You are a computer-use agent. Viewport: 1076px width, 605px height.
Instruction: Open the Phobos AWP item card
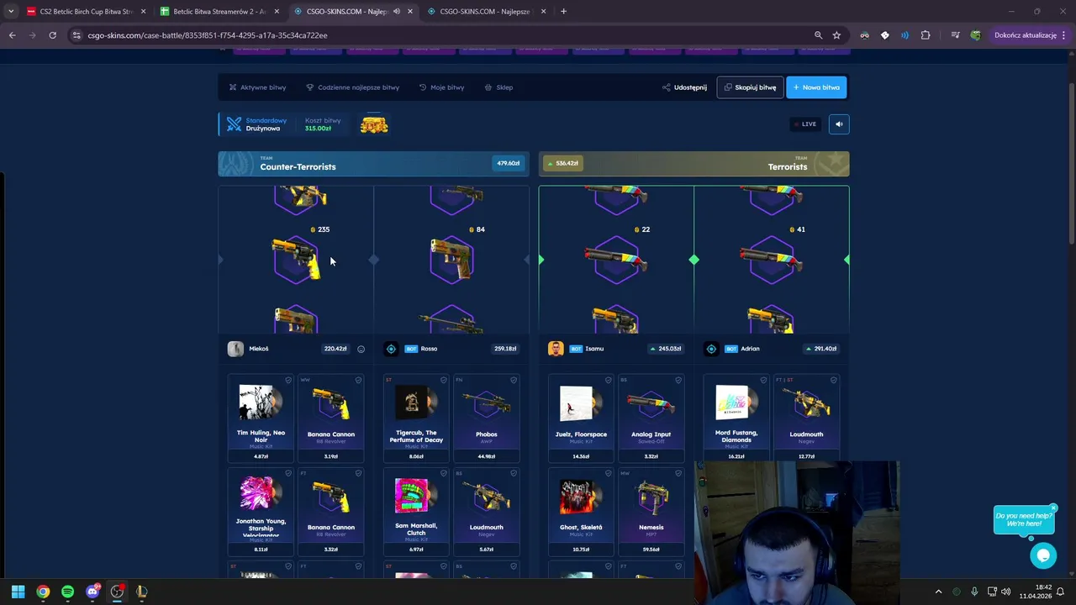(487, 418)
